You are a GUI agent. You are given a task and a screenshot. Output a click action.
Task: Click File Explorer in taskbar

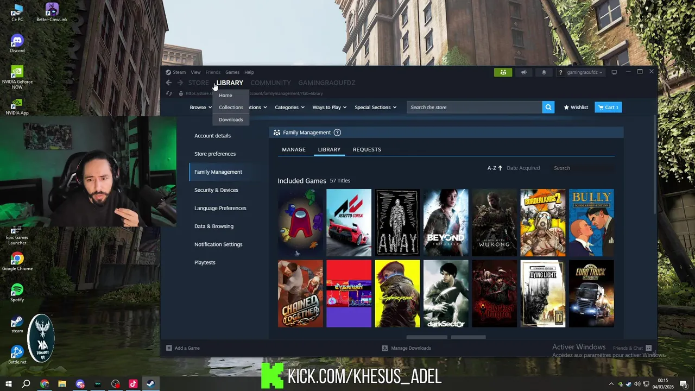coord(62,384)
